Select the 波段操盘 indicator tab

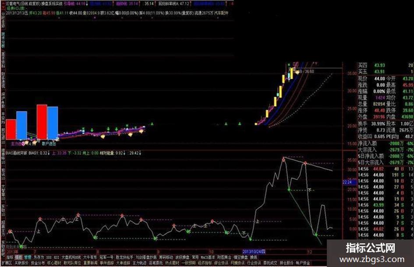point(182,257)
